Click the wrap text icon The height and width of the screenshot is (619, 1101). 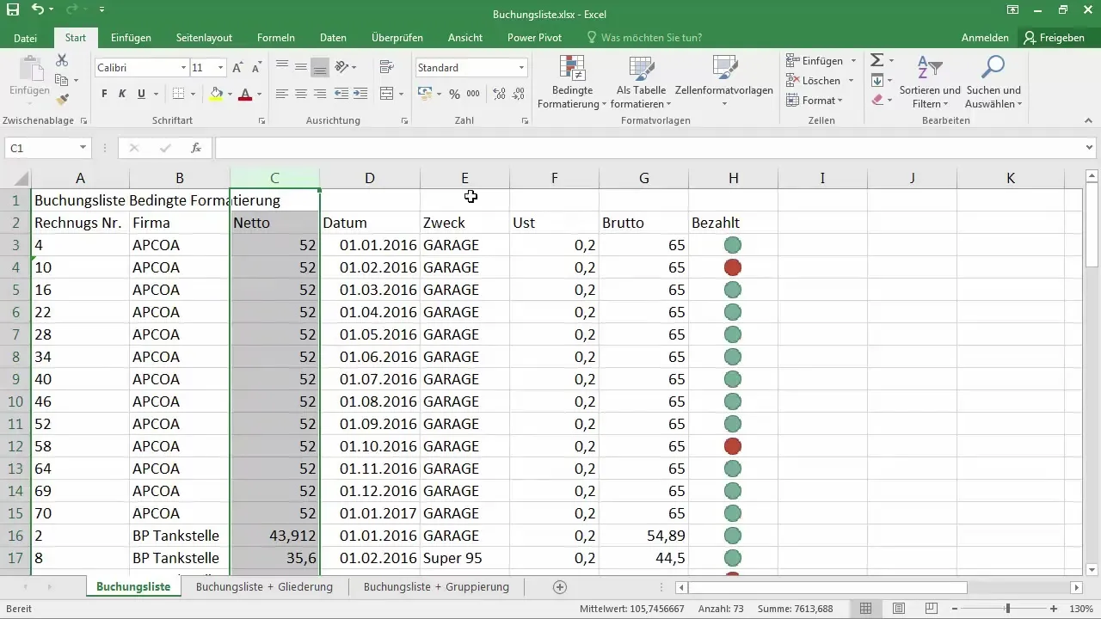tap(386, 67)
